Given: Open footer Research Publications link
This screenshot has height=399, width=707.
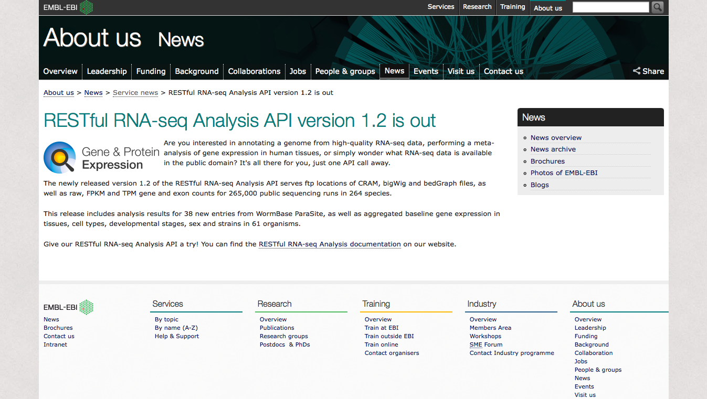Looking at the screenshot, I should [x=277, y=328].
